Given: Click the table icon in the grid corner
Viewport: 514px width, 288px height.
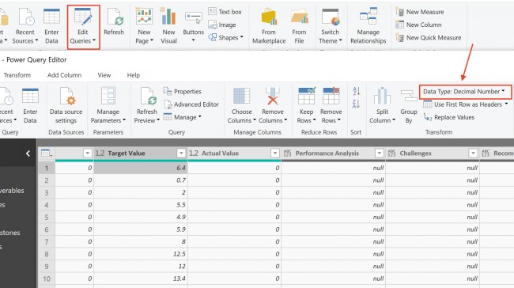Looking at the screenshot, I should pos(46,153).
